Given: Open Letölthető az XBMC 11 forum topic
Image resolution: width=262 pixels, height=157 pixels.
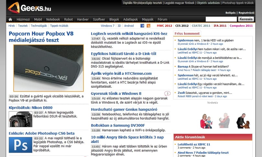Looking at the screenshot, I should (x=194, y=144).
